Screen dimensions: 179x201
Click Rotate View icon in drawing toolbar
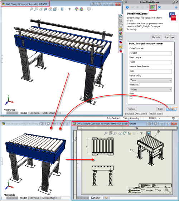125,133
